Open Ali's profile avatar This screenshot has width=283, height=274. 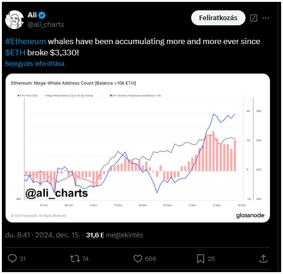click(15, 20)
